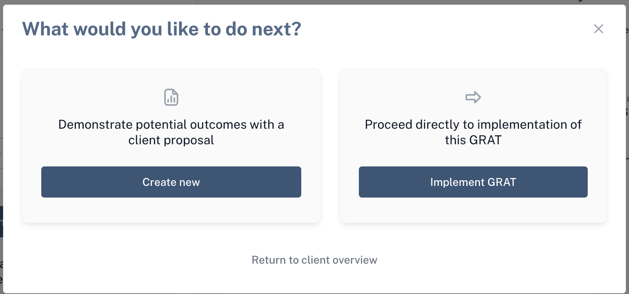Click the 'Implement GRAT' dark blue button

pyautogui.click(x=473, y=182)
